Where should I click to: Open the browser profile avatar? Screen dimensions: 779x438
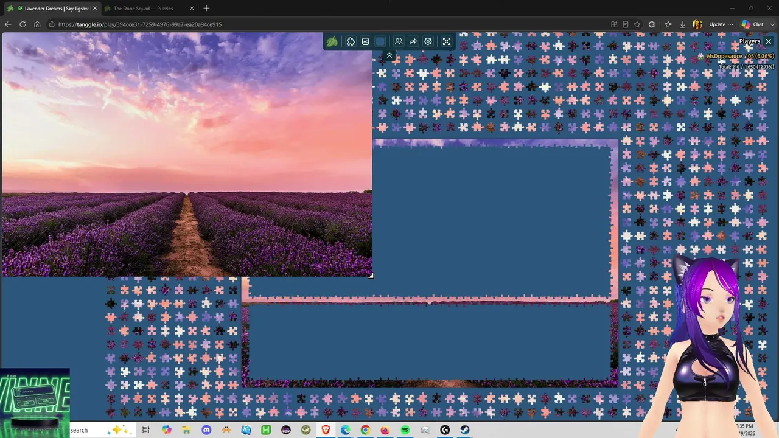click(697, 24)
